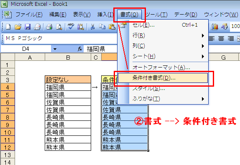This screenshot has height=165, width=240.
Task: Expand the シート(H) submenu
Action: tap(163, 56)
